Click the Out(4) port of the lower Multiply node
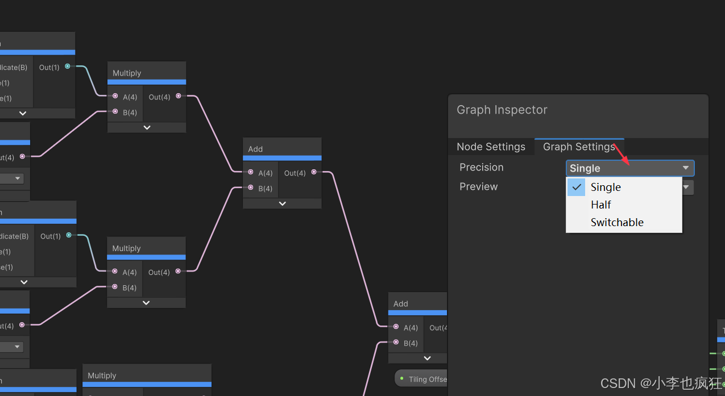Image resolution: width=725 pixels, height=396 pixels. pos(177,272)
